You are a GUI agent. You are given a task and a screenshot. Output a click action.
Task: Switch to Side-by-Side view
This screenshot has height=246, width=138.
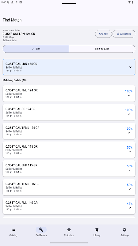(102, 49)
